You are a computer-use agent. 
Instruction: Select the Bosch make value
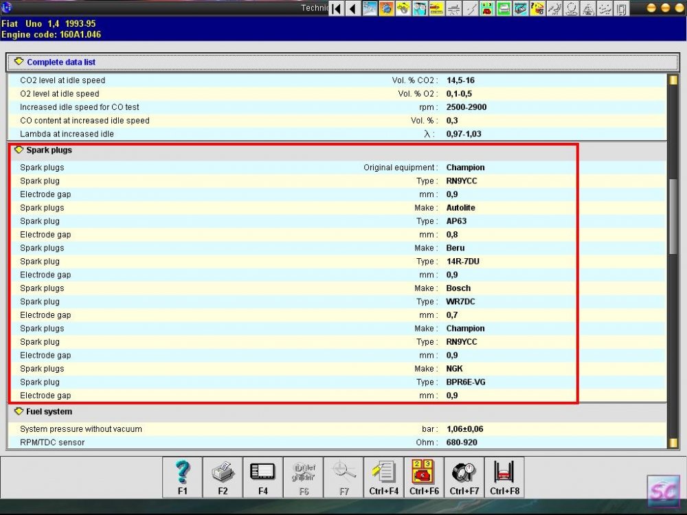458,288
